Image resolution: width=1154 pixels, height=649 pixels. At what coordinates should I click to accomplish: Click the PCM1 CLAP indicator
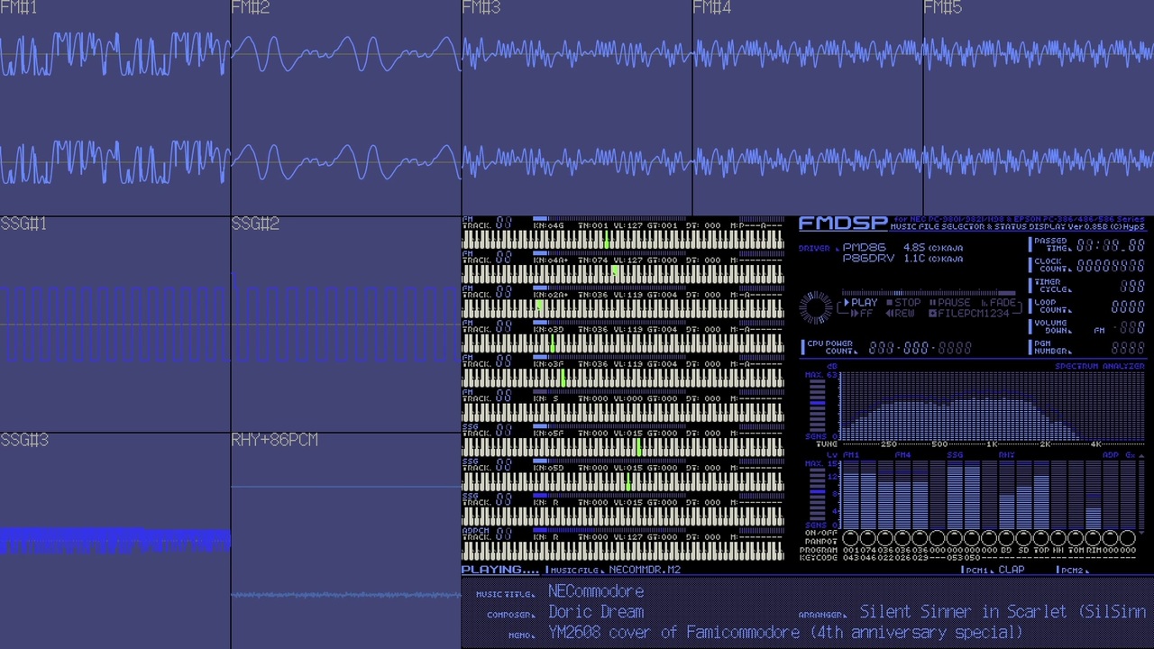point(994,570)
